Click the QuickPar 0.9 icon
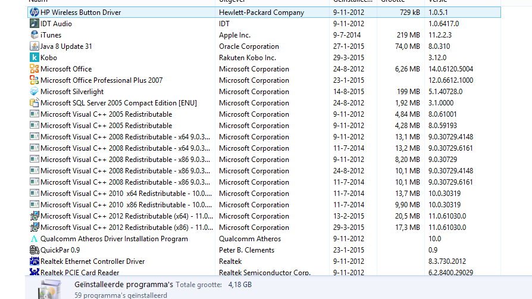 coord(35,250)
